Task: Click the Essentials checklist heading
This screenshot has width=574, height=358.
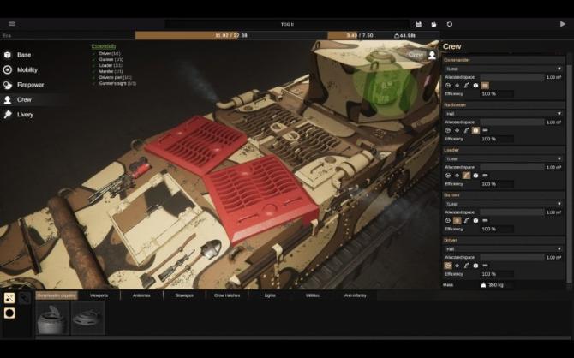Action: pyautogui.click(x=103, y=45)
